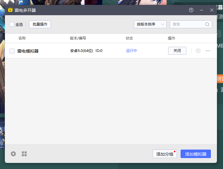
Task: Click the yellow lightning app logo
Action: pos(10,10)
